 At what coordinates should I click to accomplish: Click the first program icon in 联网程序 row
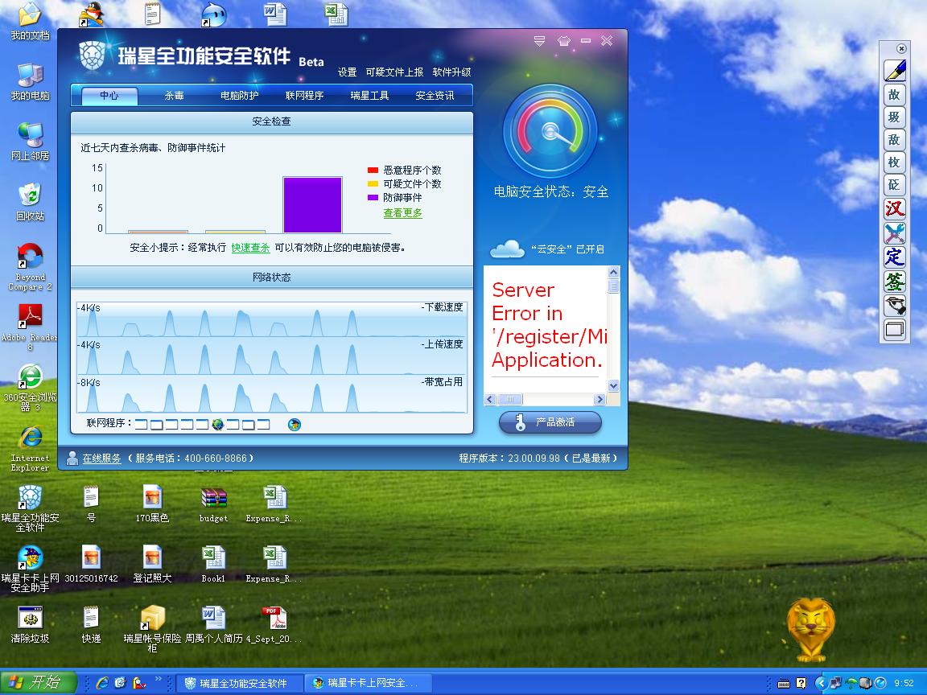[x=141, y=424]
